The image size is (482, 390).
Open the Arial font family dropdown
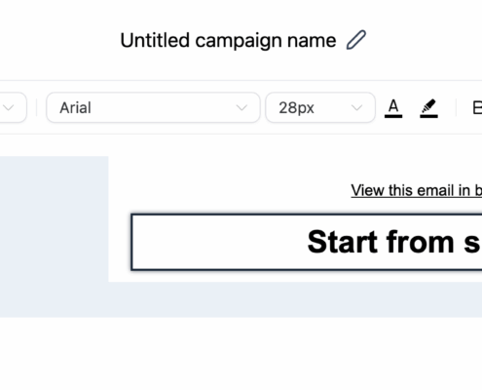coord(153,107)
